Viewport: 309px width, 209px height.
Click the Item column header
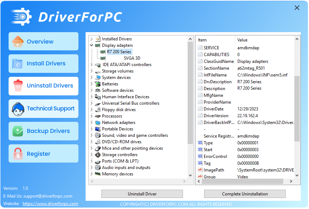(x=216, y=40)
